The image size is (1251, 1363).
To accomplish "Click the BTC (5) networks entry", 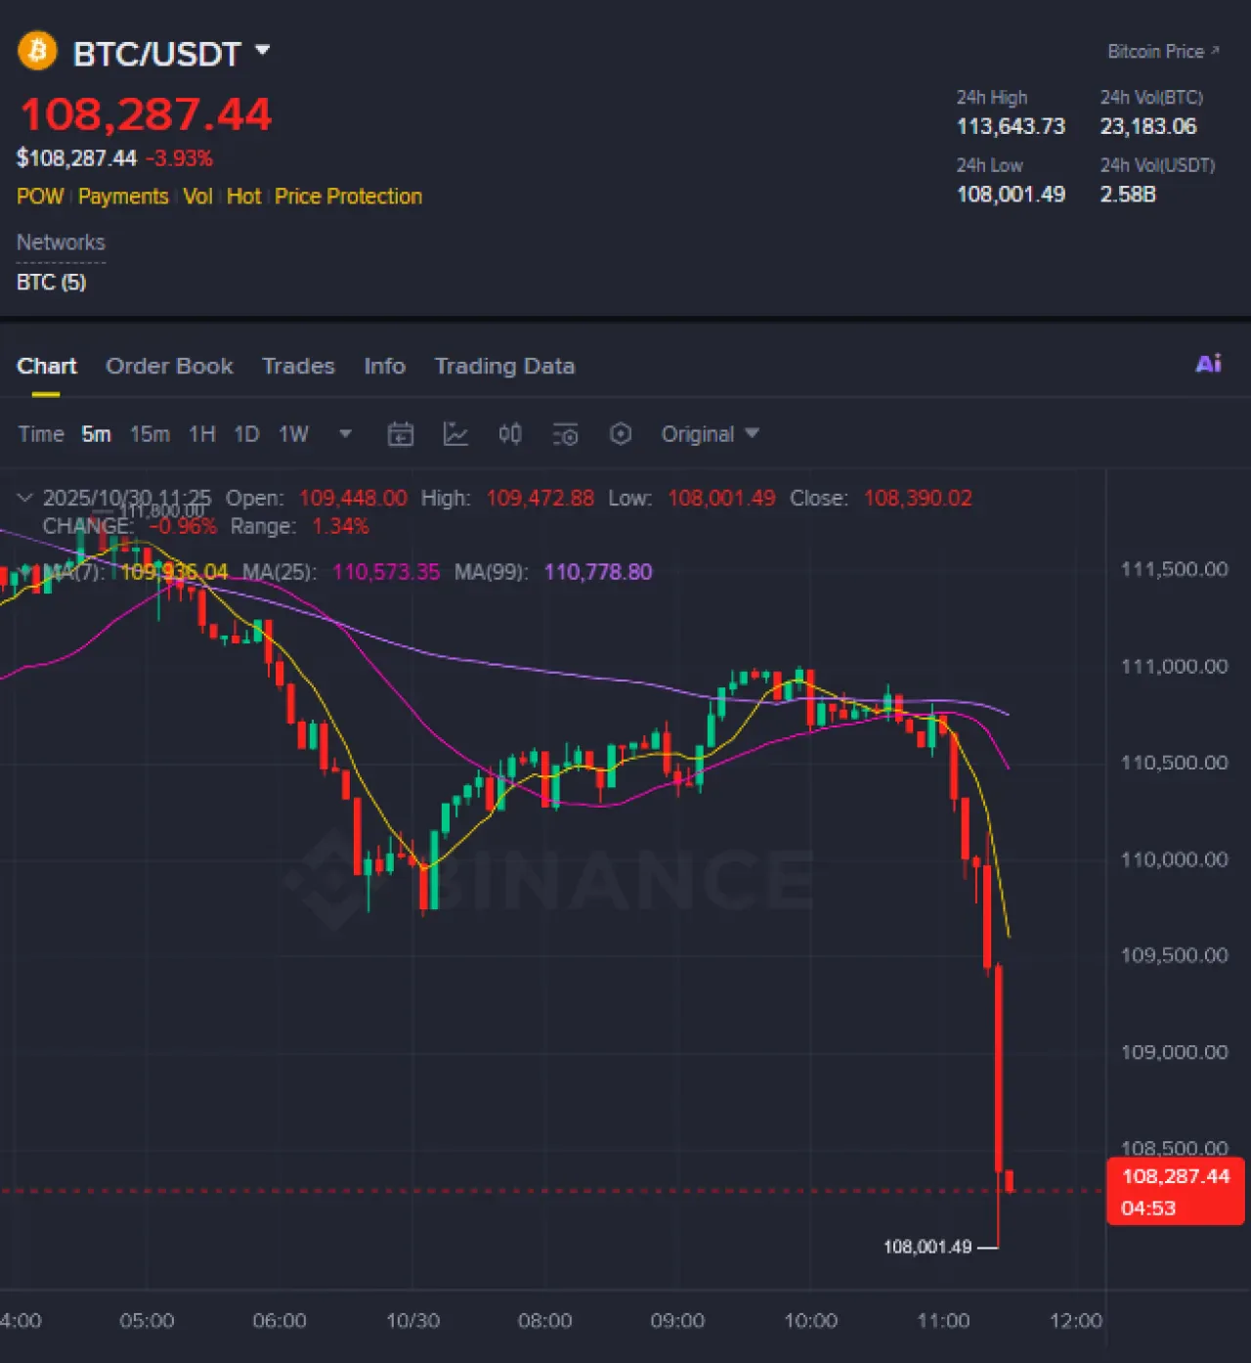I will 52,283.
